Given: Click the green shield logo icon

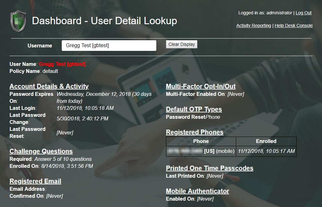Looking at the screenshot, I should point(18,21).
